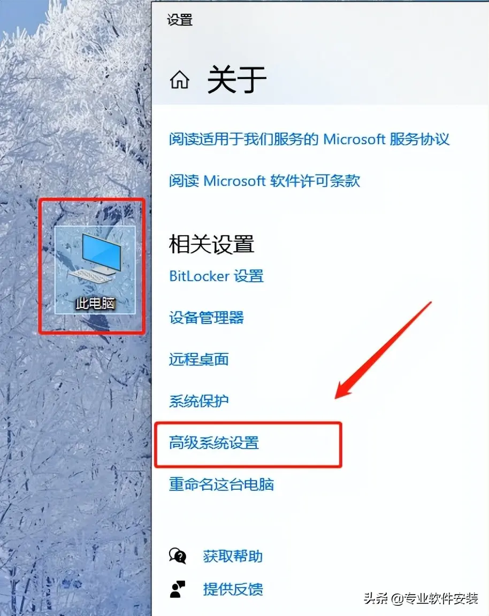Click the 关于 page heading
Viewport: 489px width, 616px height.
[x=237, y=80]
